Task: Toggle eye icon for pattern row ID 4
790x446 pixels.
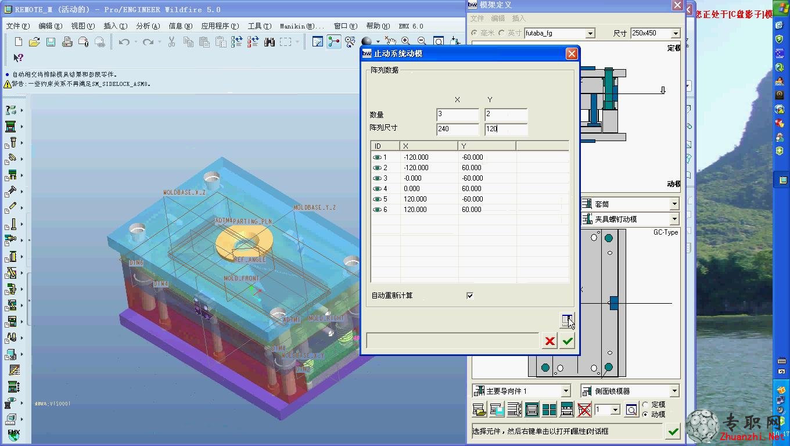Action: click(377, 189)
